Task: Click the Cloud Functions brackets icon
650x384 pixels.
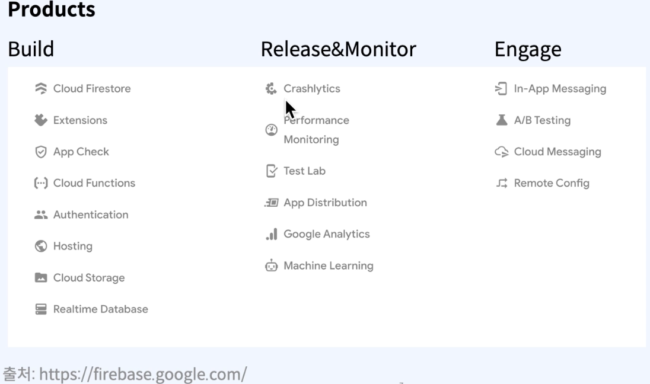Action: [x=40, y=183]
